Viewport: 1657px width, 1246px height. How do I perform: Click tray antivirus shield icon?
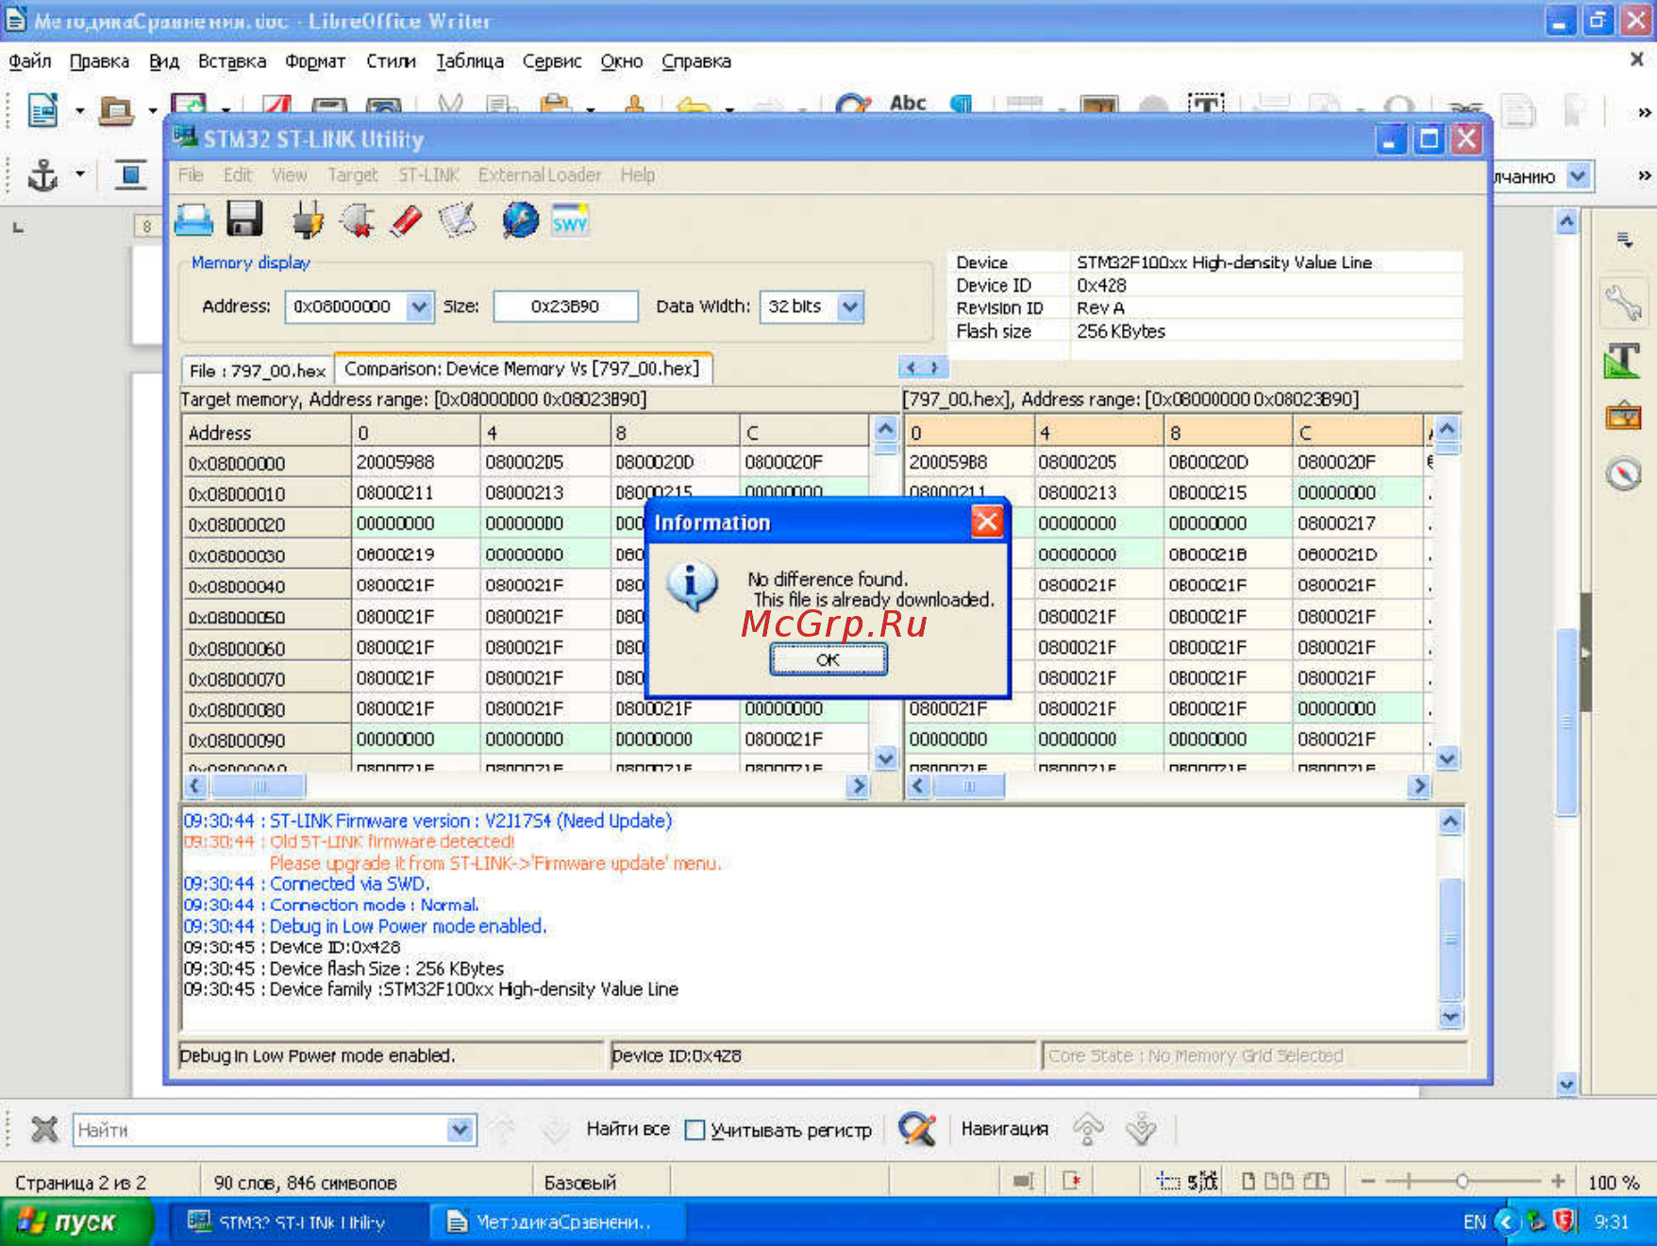point(1564,1221)
